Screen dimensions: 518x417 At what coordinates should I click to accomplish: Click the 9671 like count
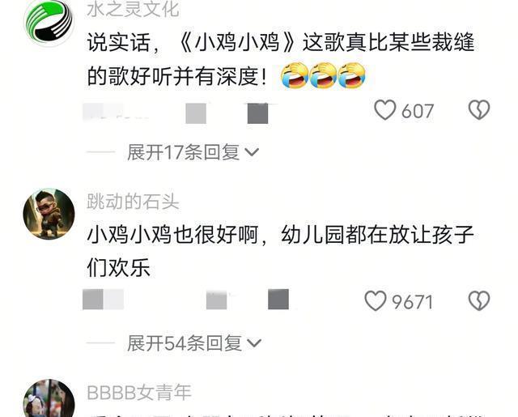click(412, 302)
